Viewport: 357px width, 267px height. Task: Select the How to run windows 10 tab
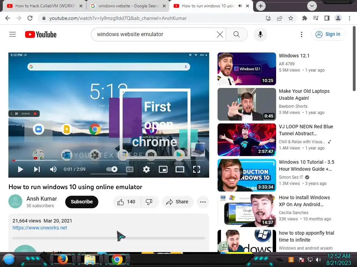(x=208, y=6)
